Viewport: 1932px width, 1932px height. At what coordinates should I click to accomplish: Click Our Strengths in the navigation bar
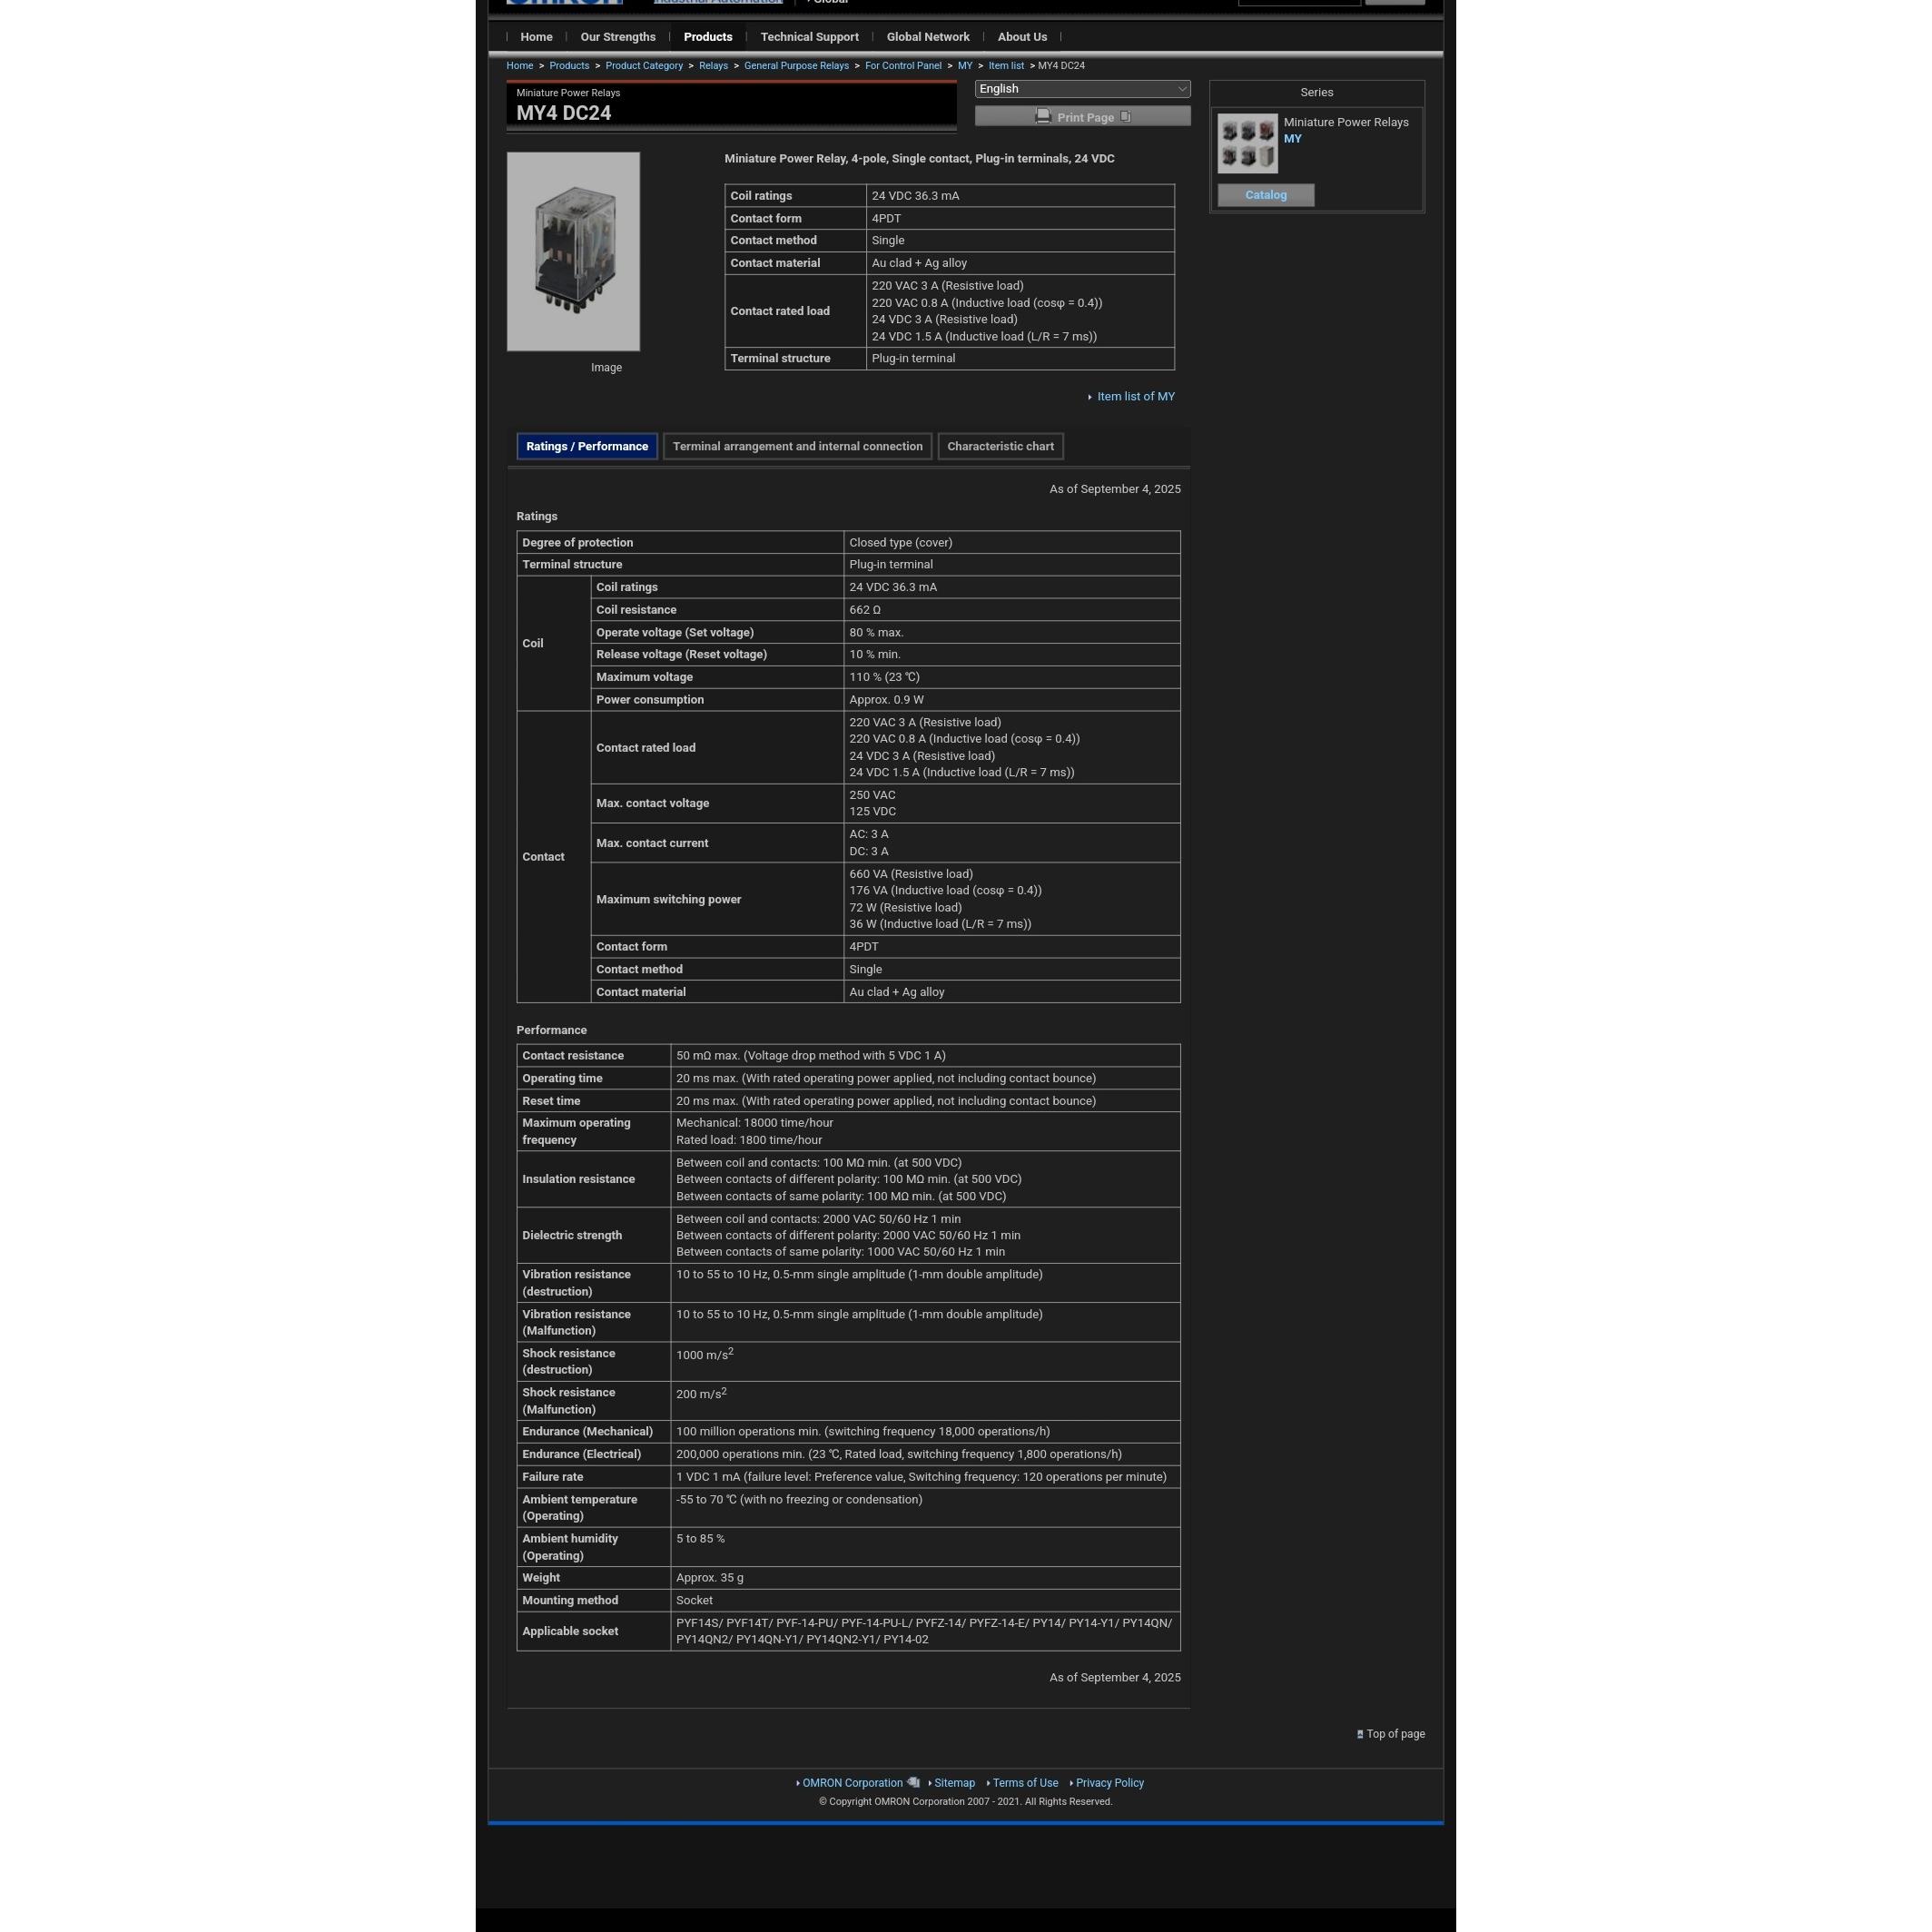[x=617, y=37]
